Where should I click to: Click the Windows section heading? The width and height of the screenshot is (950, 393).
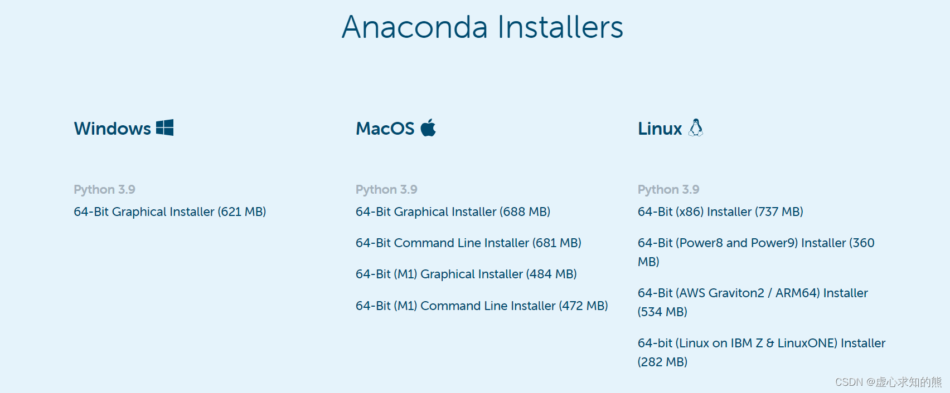(113, 129)
